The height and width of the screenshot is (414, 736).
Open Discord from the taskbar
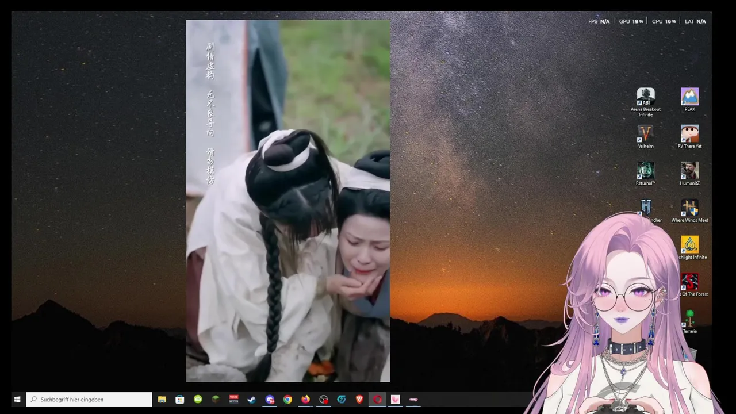(x=270, y=400)
